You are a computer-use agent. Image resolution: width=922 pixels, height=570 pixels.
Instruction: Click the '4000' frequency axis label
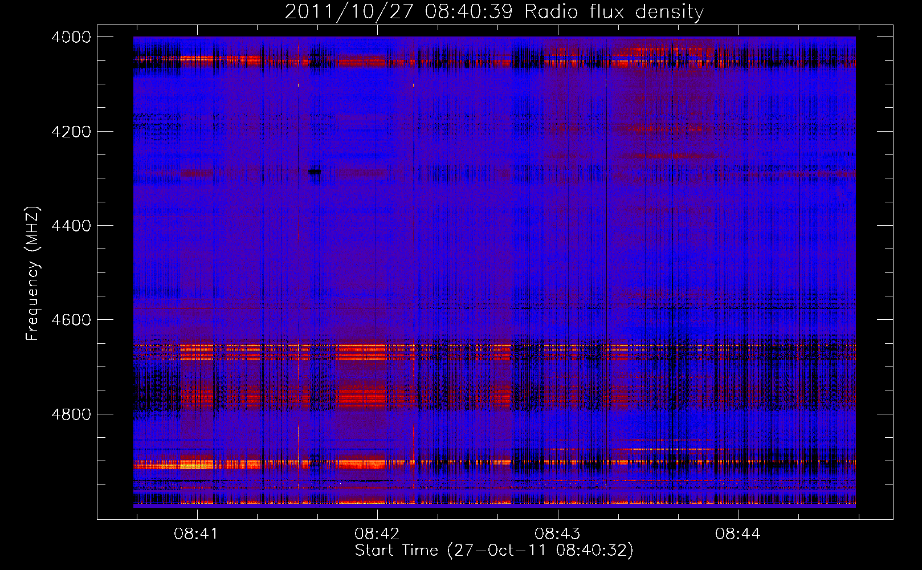pyautogui.click(x=71, y=37)
